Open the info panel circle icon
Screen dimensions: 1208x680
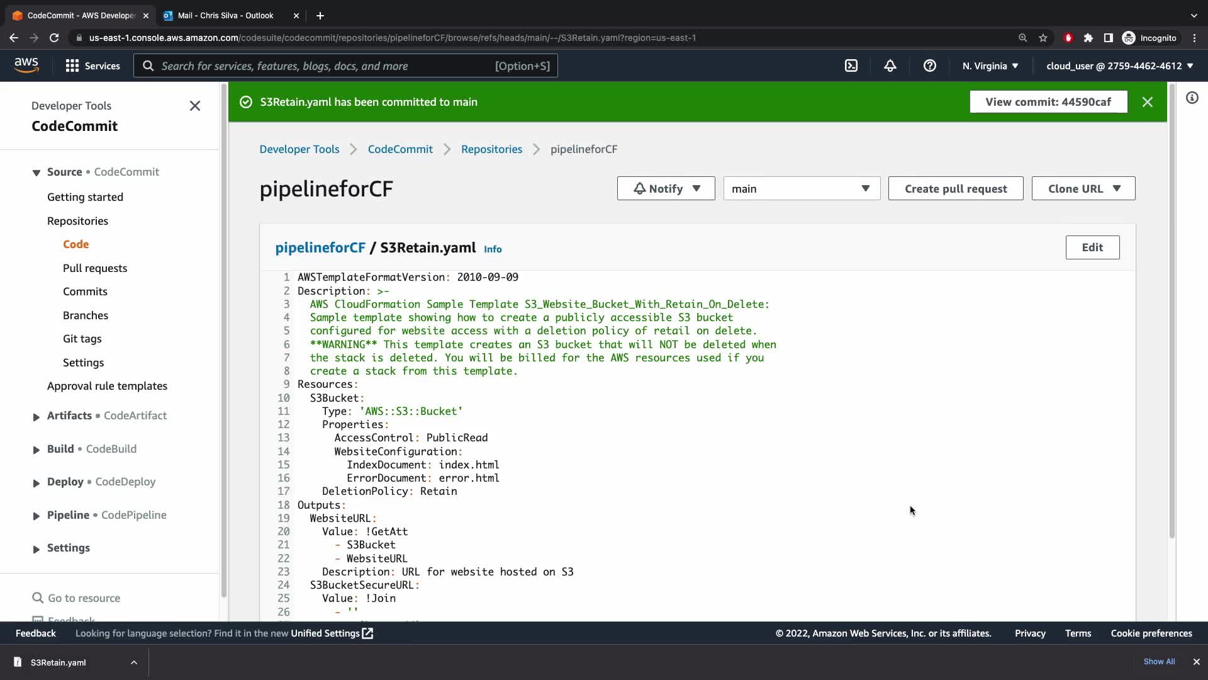point(1192,98)
